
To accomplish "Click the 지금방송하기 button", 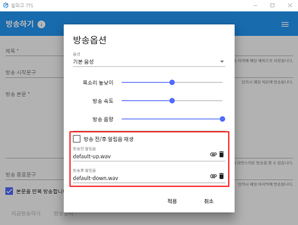I will pos(26,213).
